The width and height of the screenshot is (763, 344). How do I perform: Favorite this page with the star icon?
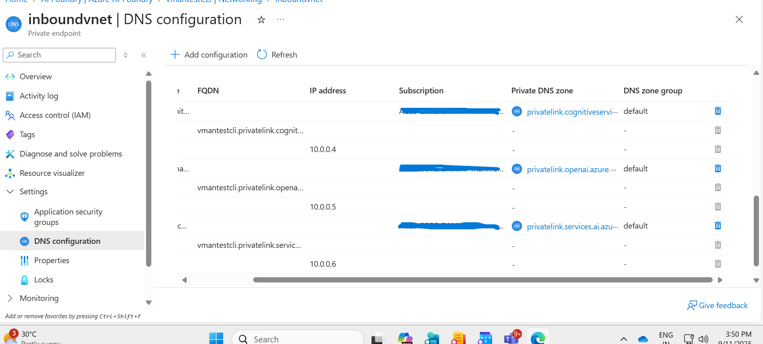tap(261, 20)
